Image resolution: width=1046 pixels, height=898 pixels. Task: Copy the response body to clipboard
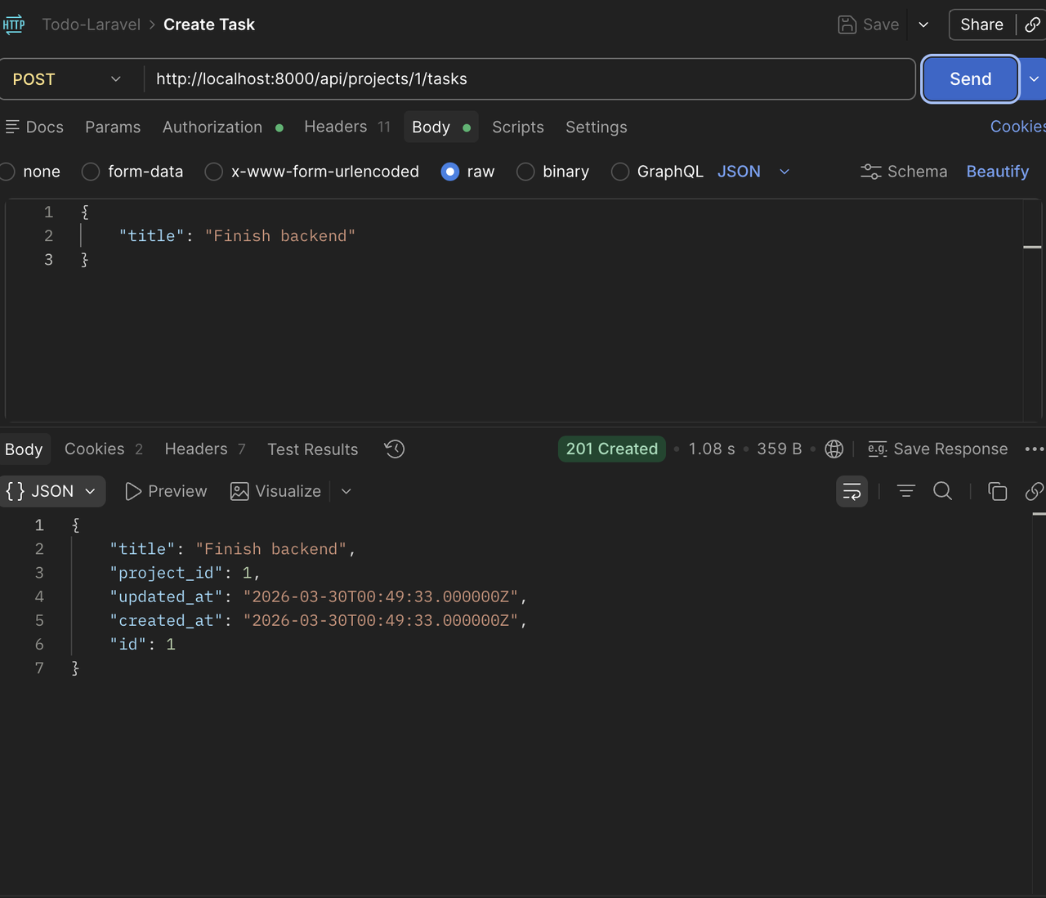click(997, 491)
